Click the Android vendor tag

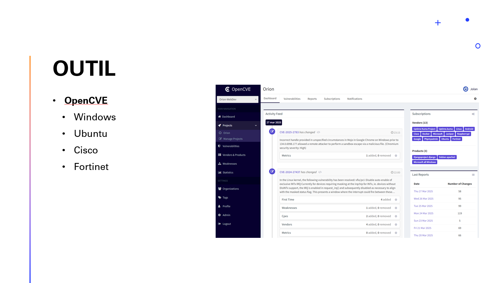[x=469, y=129]
